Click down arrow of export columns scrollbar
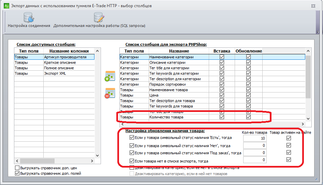The image size is (323, 185). 308,118
